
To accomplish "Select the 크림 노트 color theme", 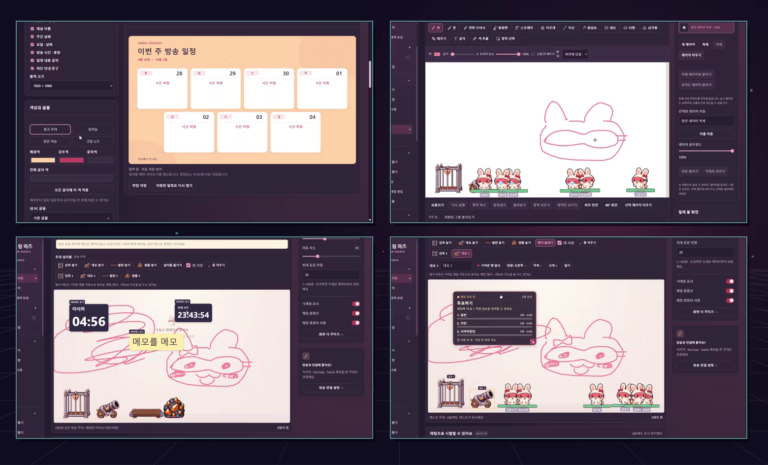I will pyautogui.click(x=93, y=141).
